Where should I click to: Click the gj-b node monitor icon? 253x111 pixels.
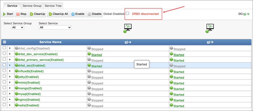point(210,27)
